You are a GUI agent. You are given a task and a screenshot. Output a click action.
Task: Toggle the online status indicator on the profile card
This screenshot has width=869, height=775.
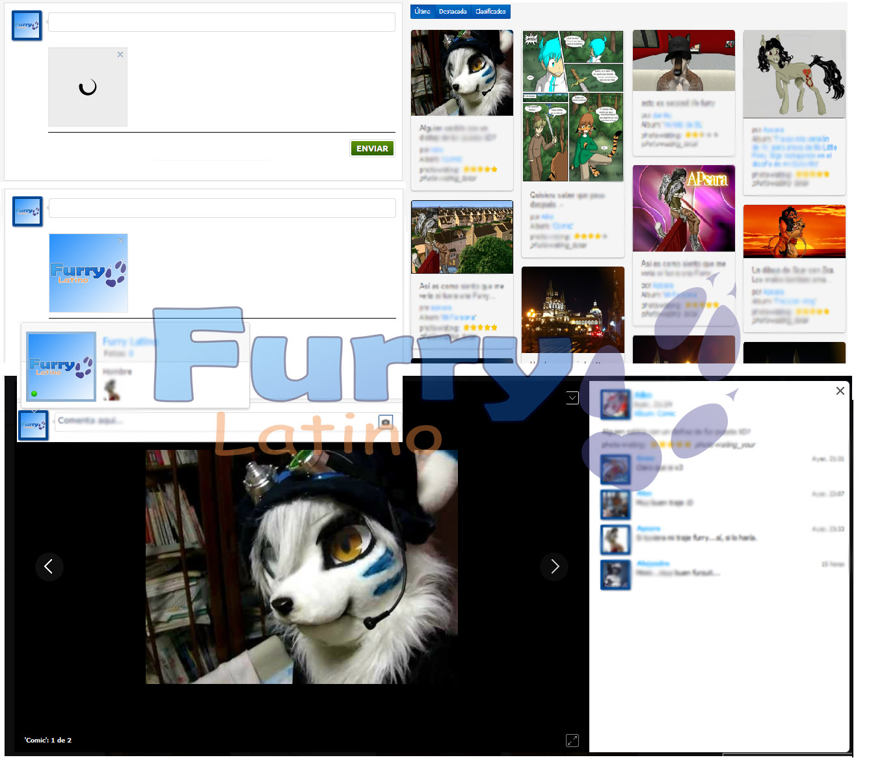coord(33,393)
